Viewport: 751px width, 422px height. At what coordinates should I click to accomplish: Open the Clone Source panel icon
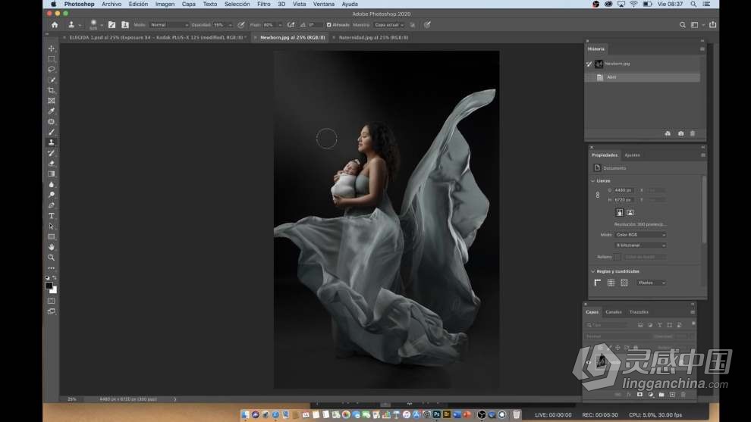[x=125, y=25]
